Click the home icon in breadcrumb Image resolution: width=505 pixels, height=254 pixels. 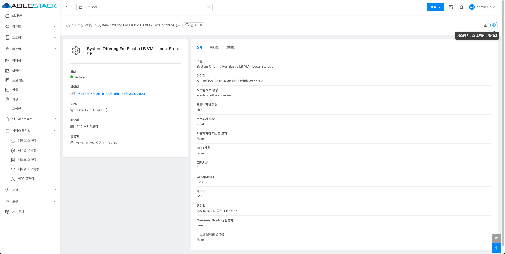pos(68,25)
